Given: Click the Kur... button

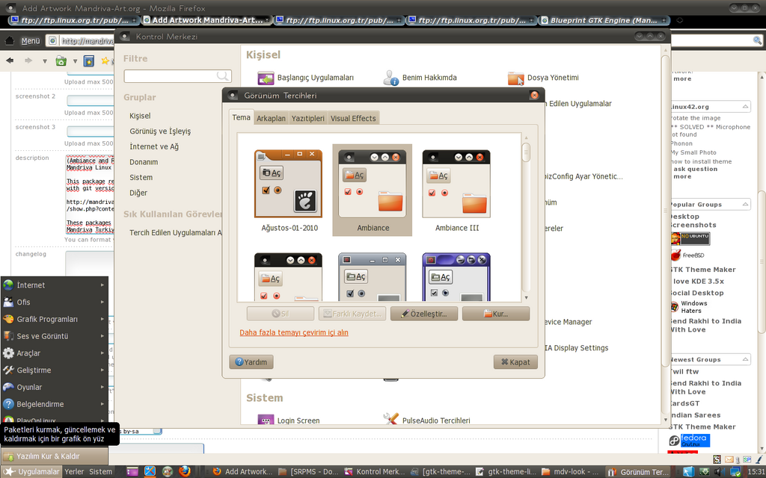Looking at the screenshot, I should 496,314.
